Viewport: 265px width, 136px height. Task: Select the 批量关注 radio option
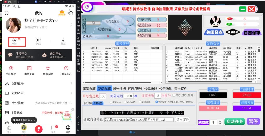pos(111,102)
